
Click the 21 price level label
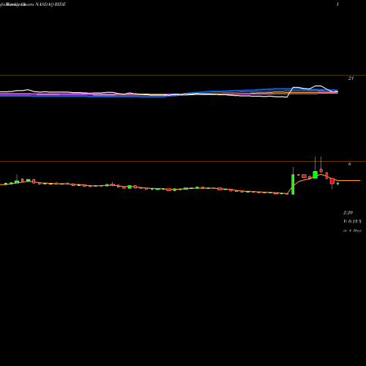point(351,78)
